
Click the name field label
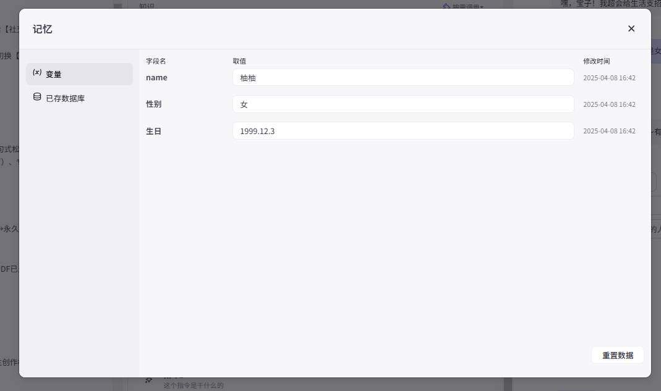click(156, 78)
